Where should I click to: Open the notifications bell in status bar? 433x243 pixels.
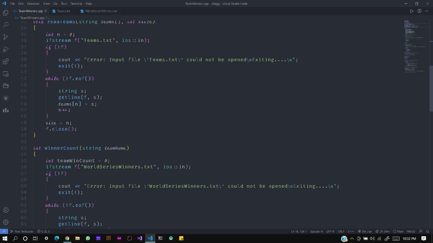click(428, 231)
